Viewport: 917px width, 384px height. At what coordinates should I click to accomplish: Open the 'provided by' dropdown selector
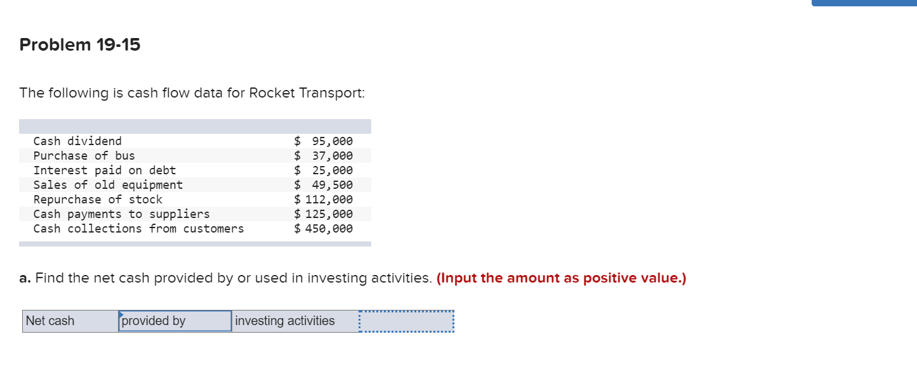tap(174, 321)
